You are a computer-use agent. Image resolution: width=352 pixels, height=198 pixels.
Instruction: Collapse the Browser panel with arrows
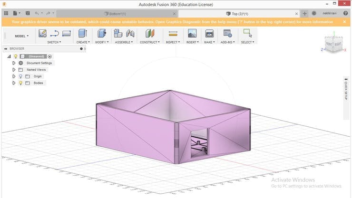[6, 48]
